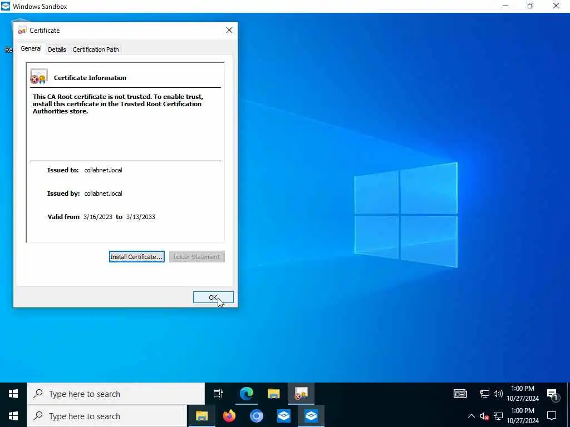Click the untrusted certificate icon beside Certificate Information
The image size is (570, 427).
[39, 77]
